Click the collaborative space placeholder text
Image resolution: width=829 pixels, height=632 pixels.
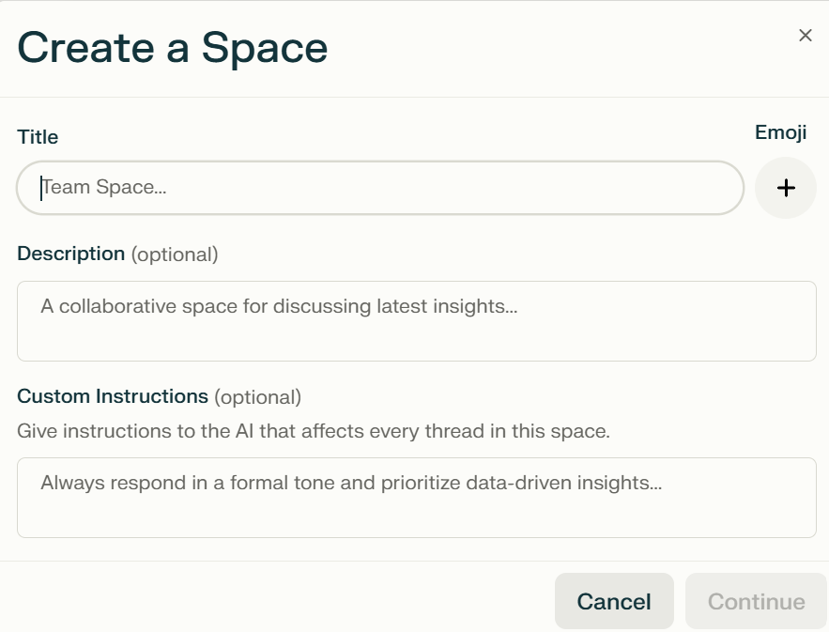point(279,306)
